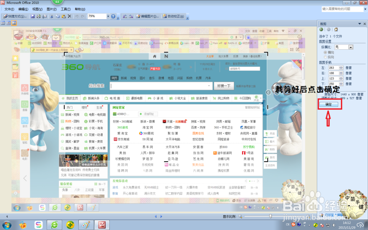368x230 pixels.
Task: Open the 图片(P) menu
Action: (52, 9)
